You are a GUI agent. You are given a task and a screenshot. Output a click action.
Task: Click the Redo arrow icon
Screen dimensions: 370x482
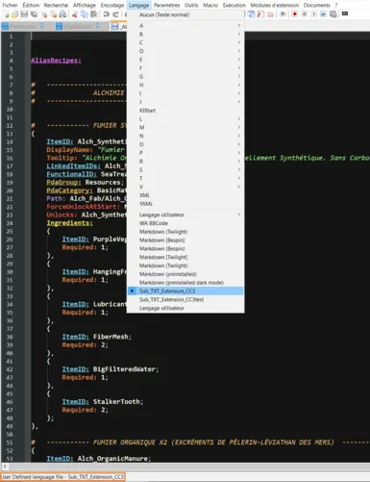[x=115, y=14]
